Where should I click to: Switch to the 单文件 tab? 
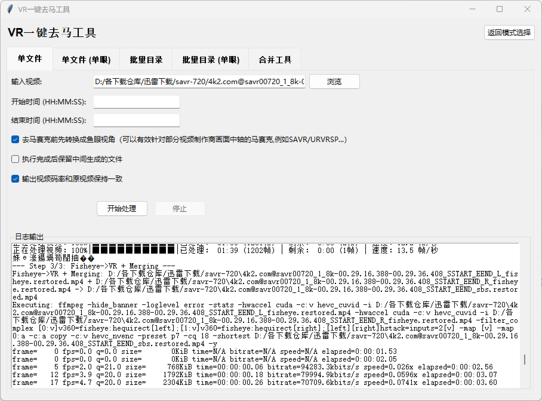point(30,58)
